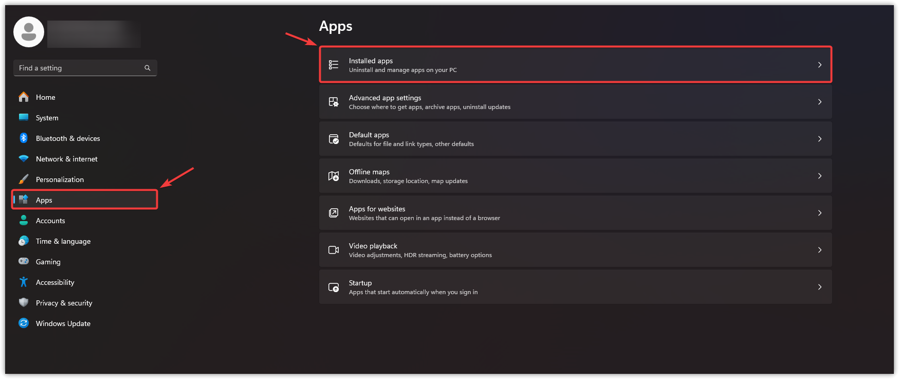This screenshot has width=899, height=379.
Task: Click the Offline maps icon
Action: (x=334, y=176)
